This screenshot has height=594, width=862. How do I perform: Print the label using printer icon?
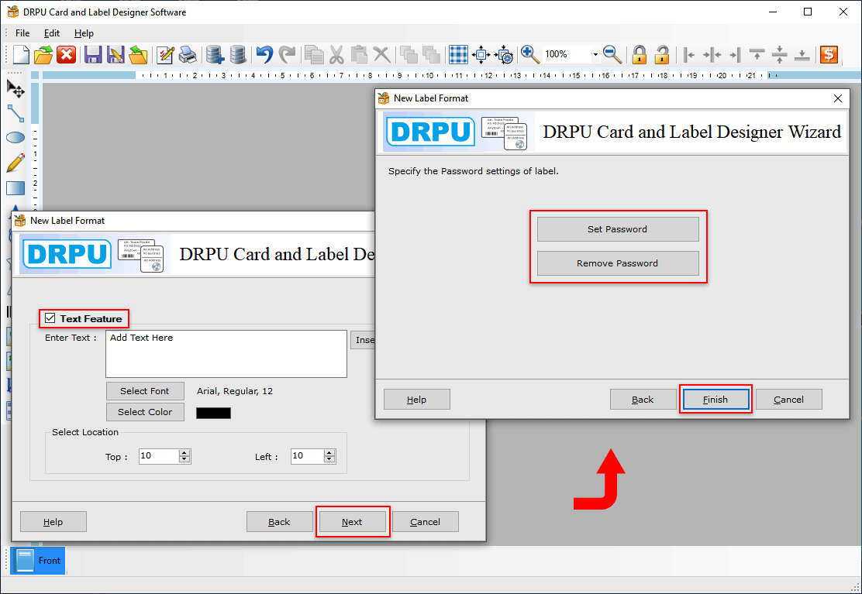pyautogui.click(x=188, y=54)
